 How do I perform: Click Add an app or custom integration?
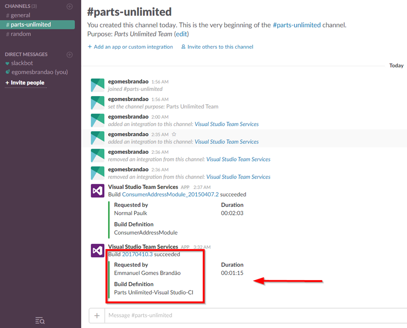(x=133, y=47)
